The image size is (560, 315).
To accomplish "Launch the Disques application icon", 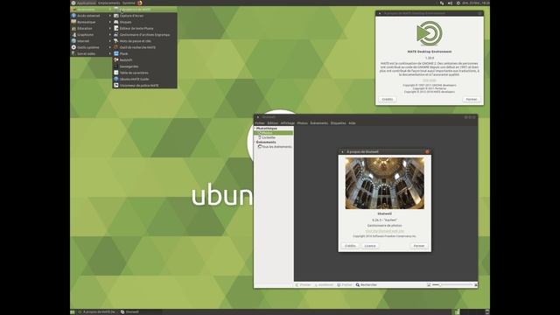I will 116,22.
